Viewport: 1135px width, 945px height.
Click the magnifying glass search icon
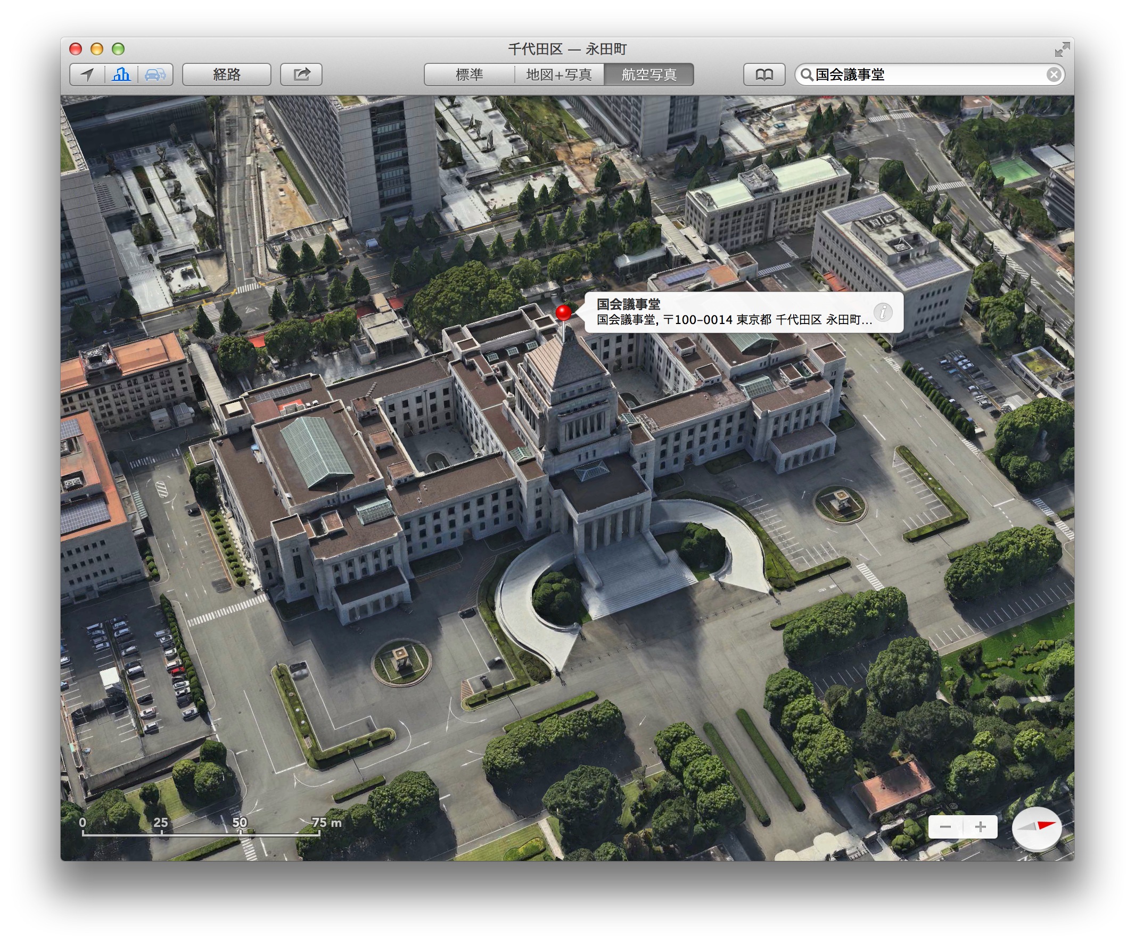(x=807, y=74)
